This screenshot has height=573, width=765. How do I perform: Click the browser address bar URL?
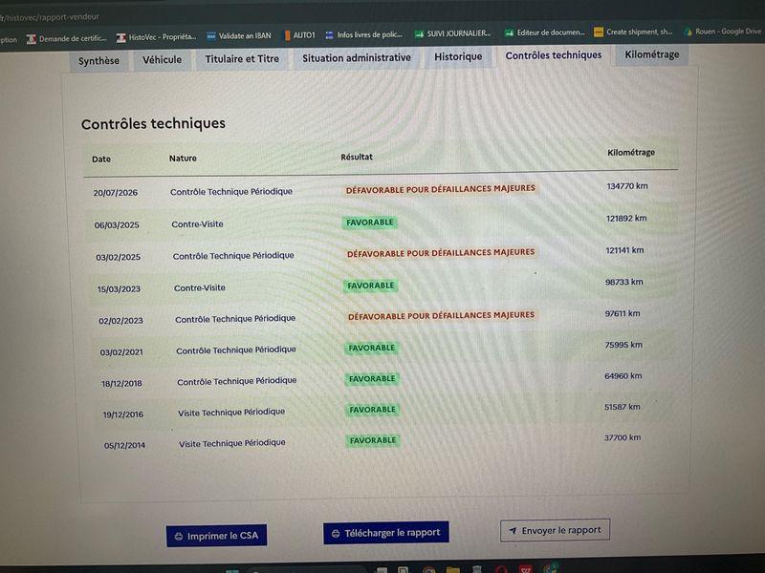pyautogui.click(x=50, y=17)
